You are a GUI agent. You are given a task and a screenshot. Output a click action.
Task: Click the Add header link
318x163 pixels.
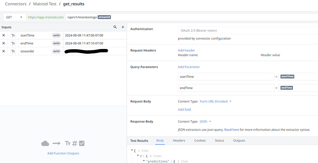tap(186, 50)
